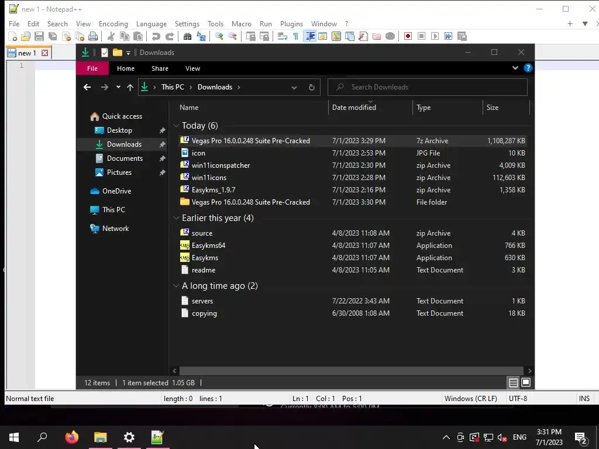Collapse the Today (6) group
Screen dimensions: 599x449
(176, 126)
